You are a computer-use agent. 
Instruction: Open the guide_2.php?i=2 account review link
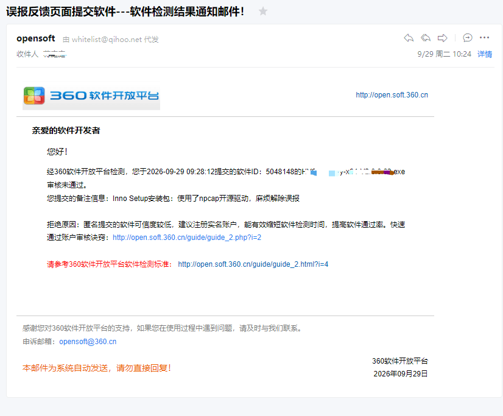click(x=187, y=238)
